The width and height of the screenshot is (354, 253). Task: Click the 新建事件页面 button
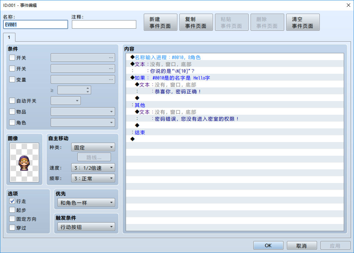[161, 22]
